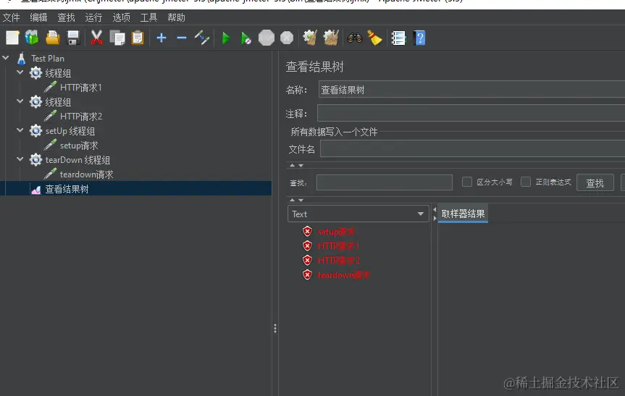
Task: Paste element with clipboard icon
Action: coord(138,38)
